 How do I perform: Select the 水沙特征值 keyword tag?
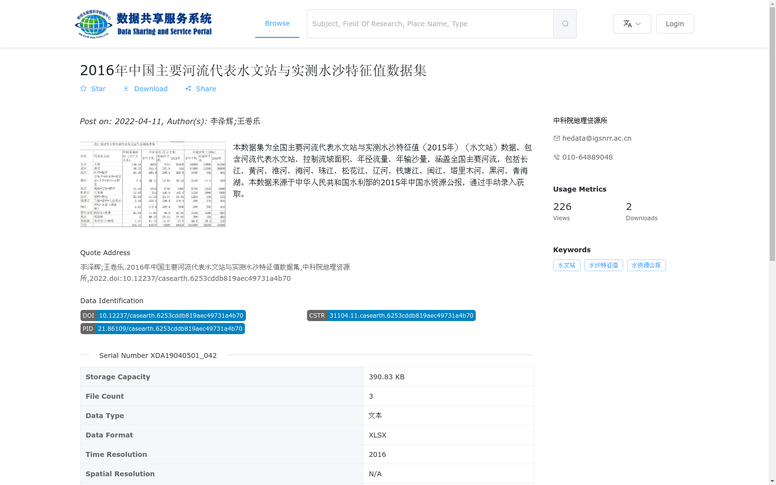click(x=603, y=265)
